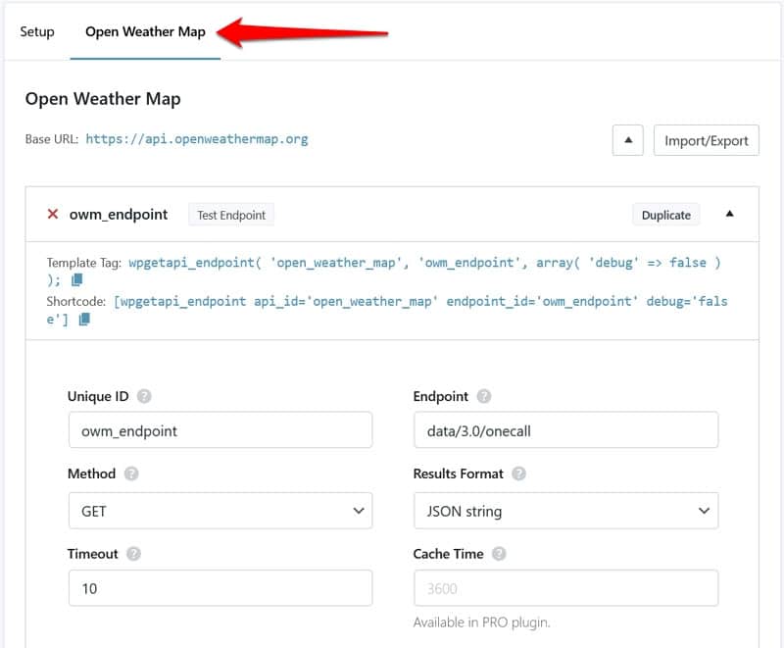Show help tooltip for Cache Time
Viewport: 784px width, 648px height.
499,554
